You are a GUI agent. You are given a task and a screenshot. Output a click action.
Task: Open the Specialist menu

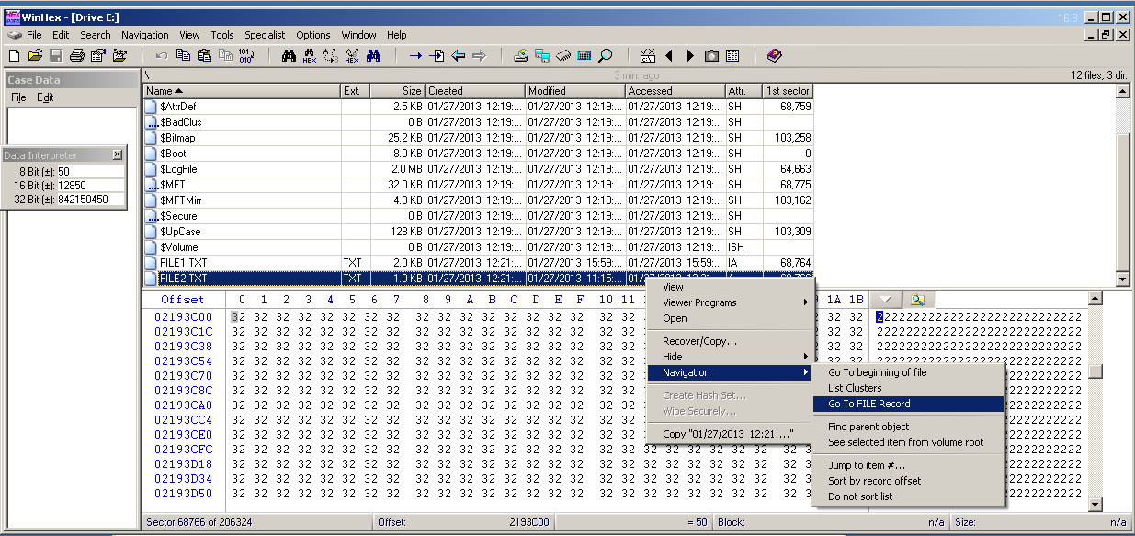tap(265, 35)
